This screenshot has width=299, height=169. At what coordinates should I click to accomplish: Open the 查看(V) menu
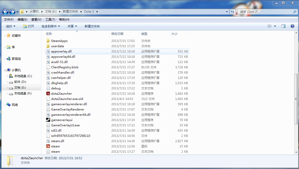coord(36,20)
